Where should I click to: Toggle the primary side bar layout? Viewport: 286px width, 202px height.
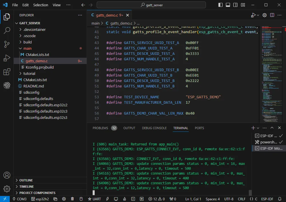pos(220,5)
